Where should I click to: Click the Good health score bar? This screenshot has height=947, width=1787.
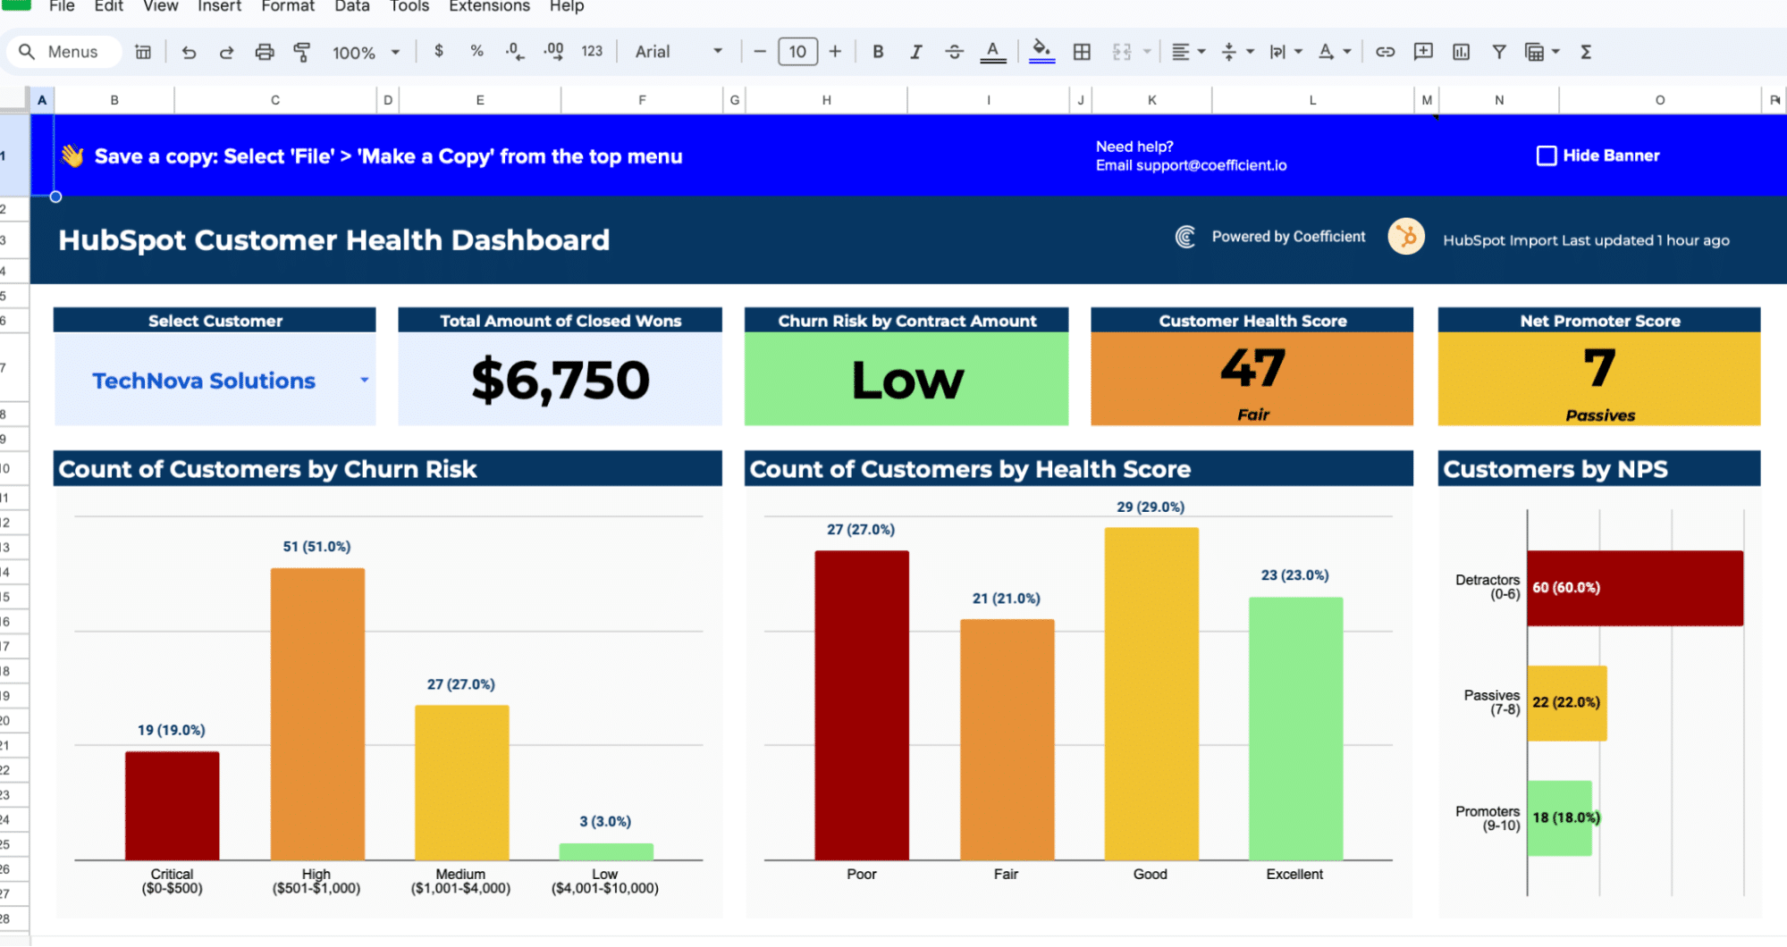pos(1151,694)
